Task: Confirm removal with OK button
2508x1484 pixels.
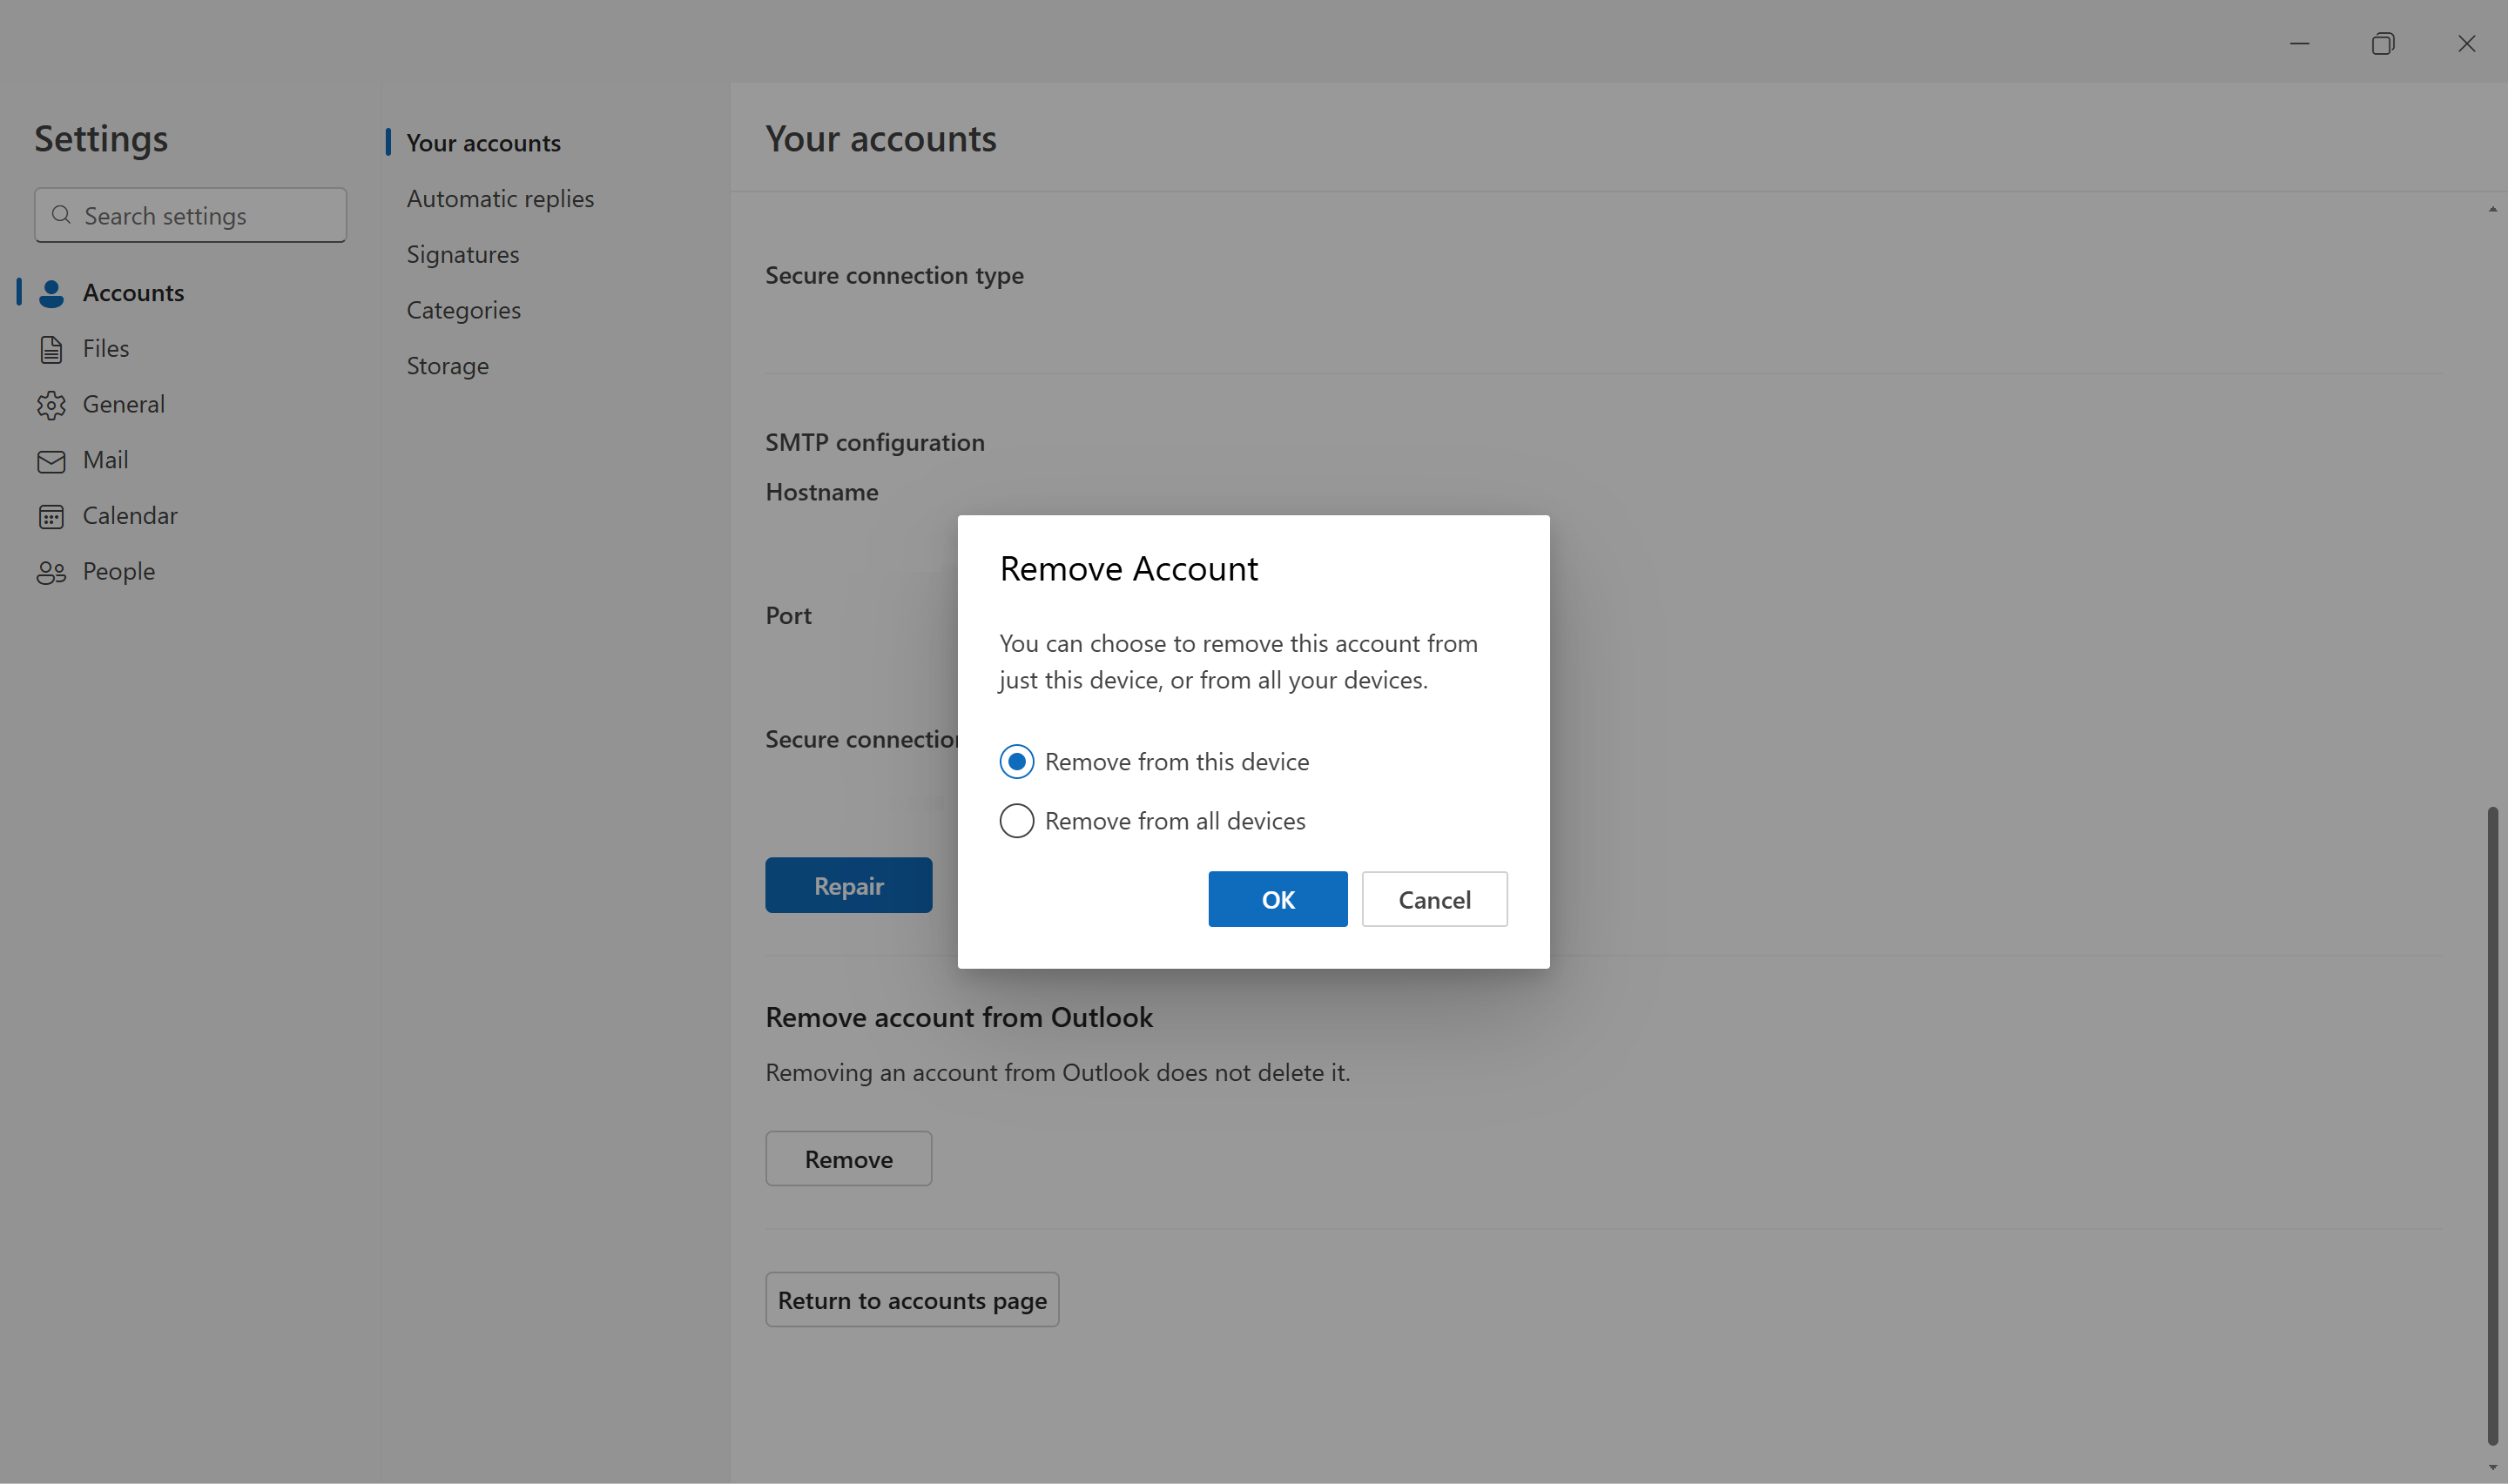Action: point(1278,899)
